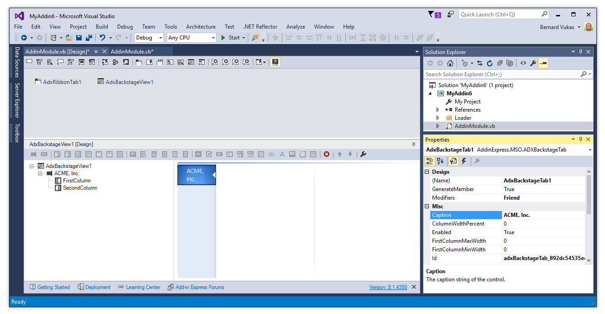
Task: Click the New Project toolbar icon
Action: (54, 38)
